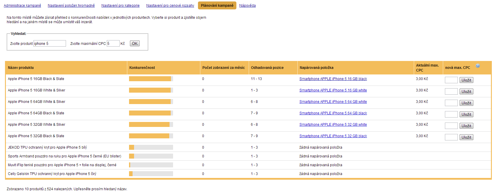Open Smartphone APPLE iPhone 5 64 GB black link
Image resolution: width=498 pixels, height=192 pixels.
coord(333,113)
